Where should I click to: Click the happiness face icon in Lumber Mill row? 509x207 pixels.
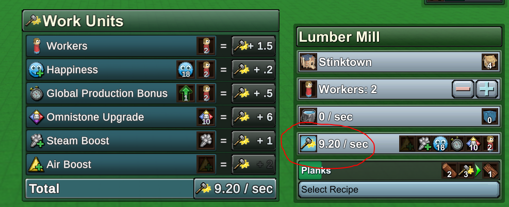pos(440,144)
